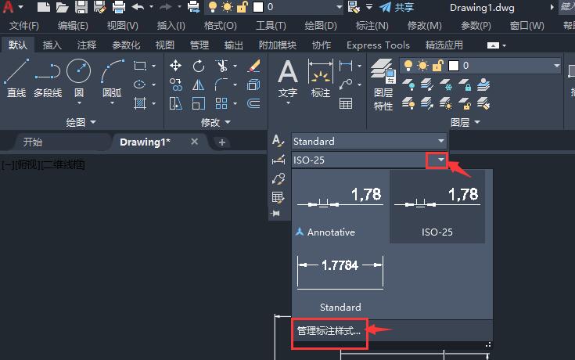The image size is (575, 360).
Task: Click the Undo arrow icon
Action: (138, 7)
